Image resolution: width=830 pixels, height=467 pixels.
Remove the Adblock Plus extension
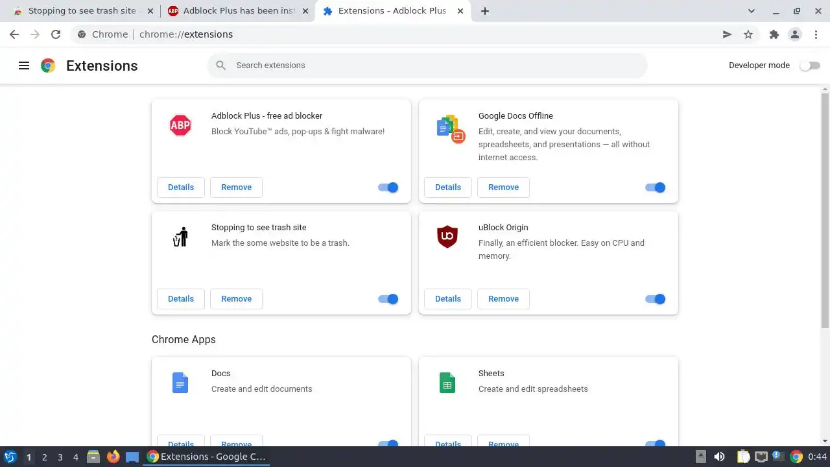click(236, 187)
